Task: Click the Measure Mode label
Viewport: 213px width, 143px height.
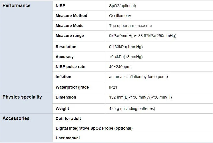Action: [x=69, y=26]
